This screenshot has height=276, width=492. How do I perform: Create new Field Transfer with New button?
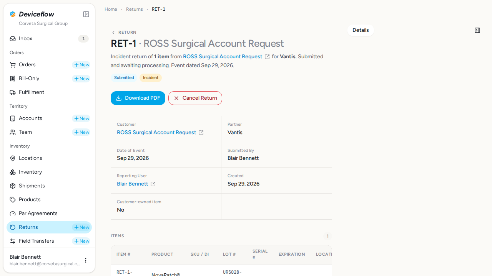point(81,241)
